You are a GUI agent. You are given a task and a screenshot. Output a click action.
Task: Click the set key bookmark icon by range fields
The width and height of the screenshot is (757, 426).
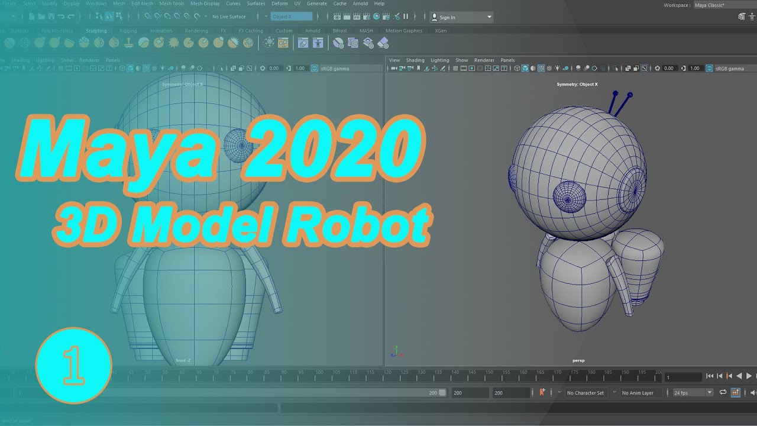[x=542, y=392]
